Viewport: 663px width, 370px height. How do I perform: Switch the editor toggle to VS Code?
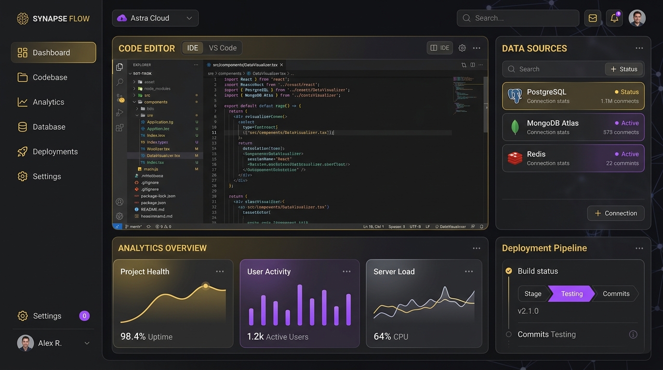pos(223,48)
